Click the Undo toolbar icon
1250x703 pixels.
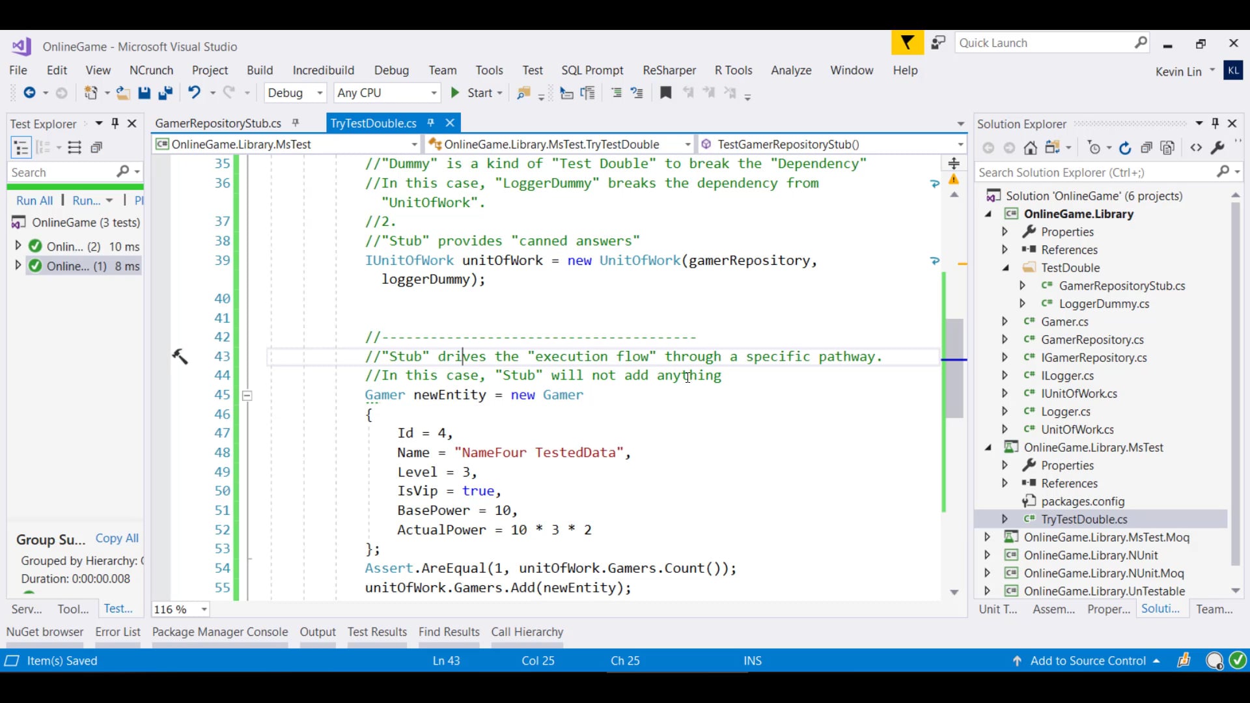[194, 92]
